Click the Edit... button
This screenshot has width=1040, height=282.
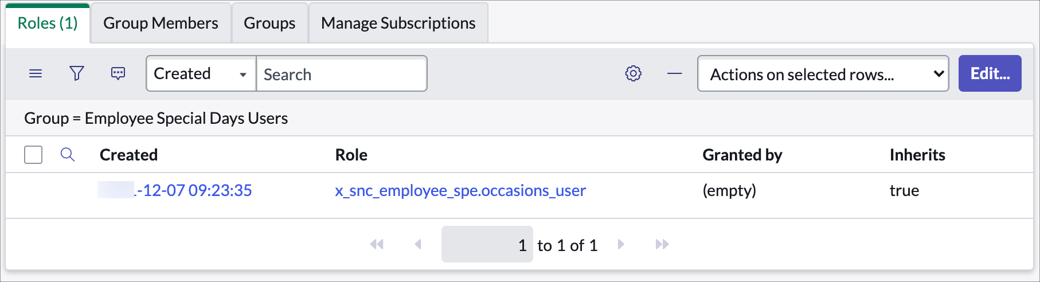(x=990, y=73)
